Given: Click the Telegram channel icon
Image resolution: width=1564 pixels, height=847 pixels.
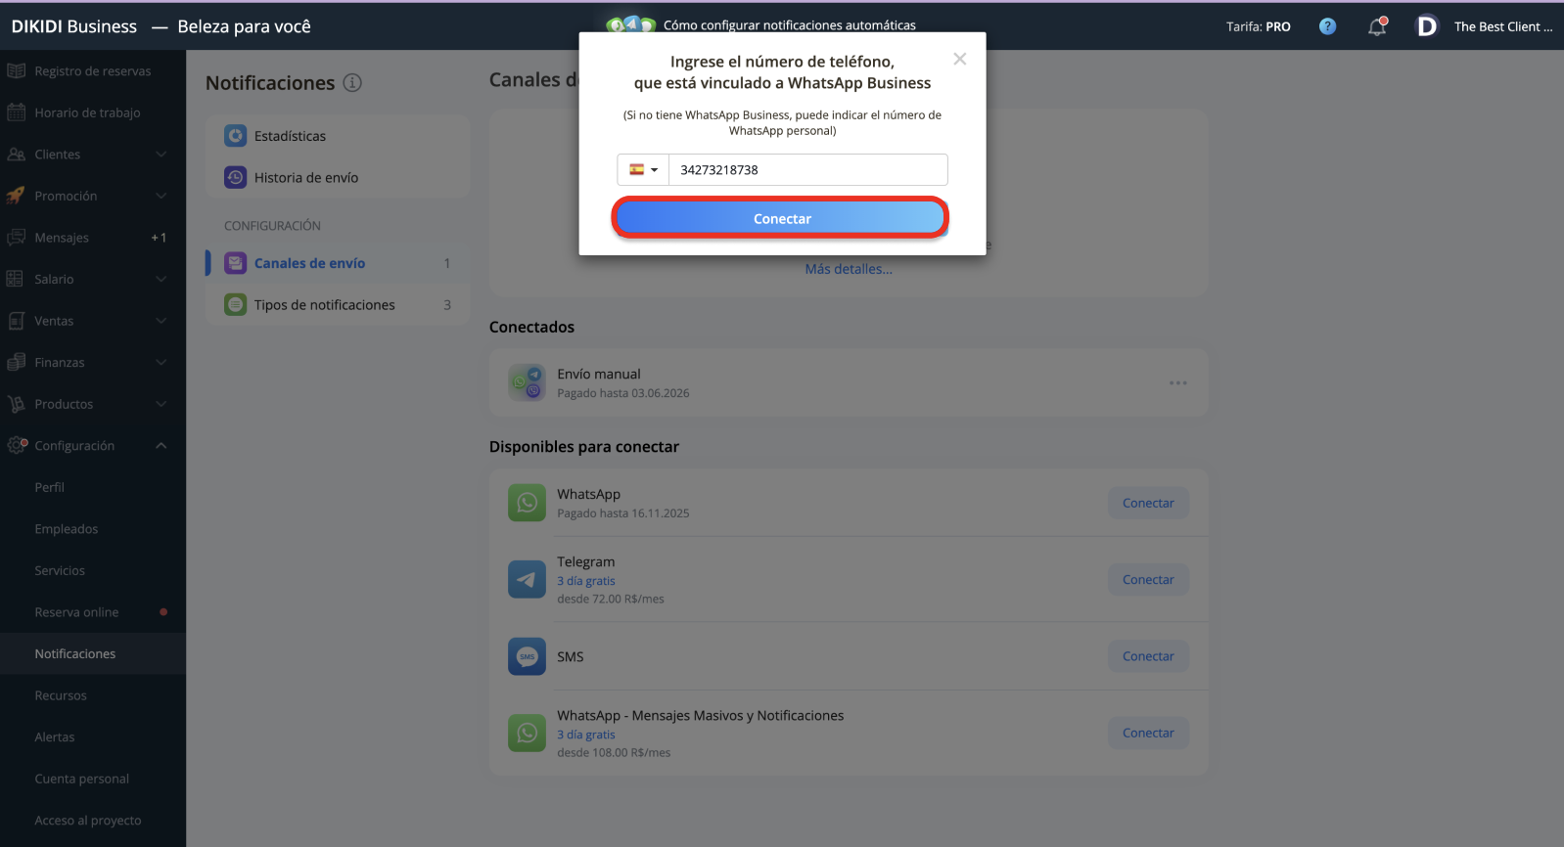Looking at the screenshot, I should [527, 579].
